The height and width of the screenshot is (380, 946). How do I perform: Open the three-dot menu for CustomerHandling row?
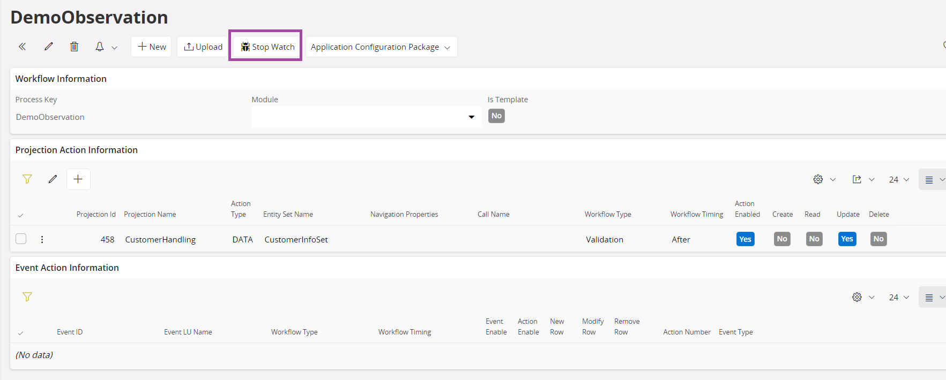[42, 239]
